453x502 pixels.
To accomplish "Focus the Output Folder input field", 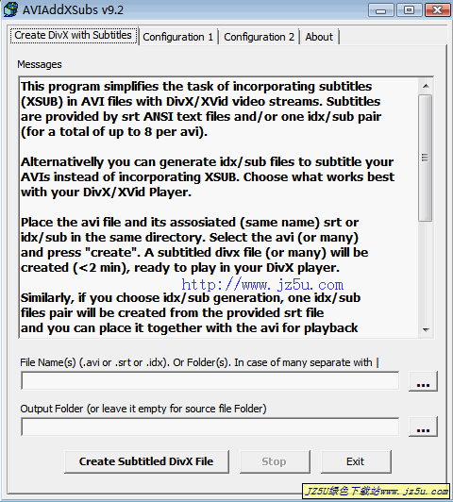I will [x=210, y=427].
